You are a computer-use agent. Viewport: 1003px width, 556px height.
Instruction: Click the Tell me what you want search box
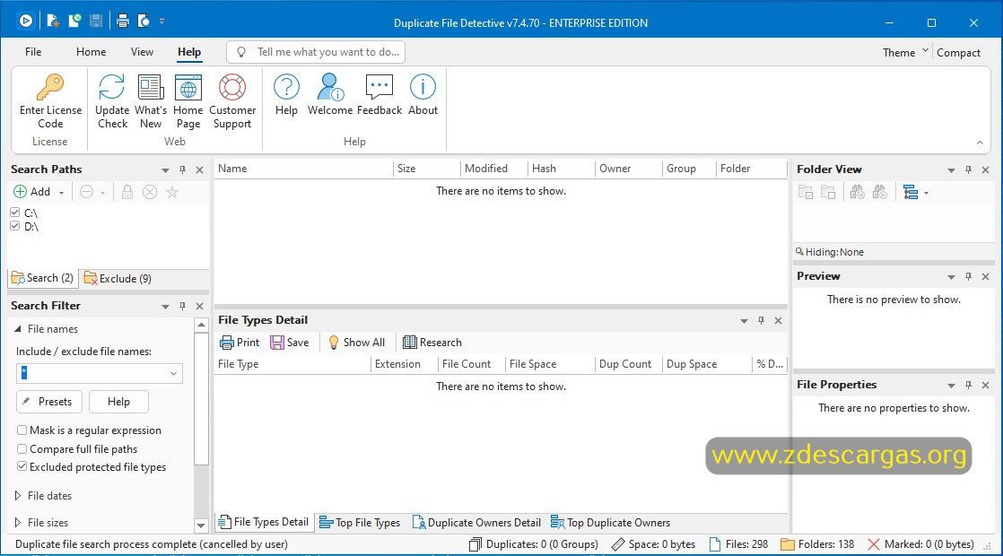[x=316, y=52]
